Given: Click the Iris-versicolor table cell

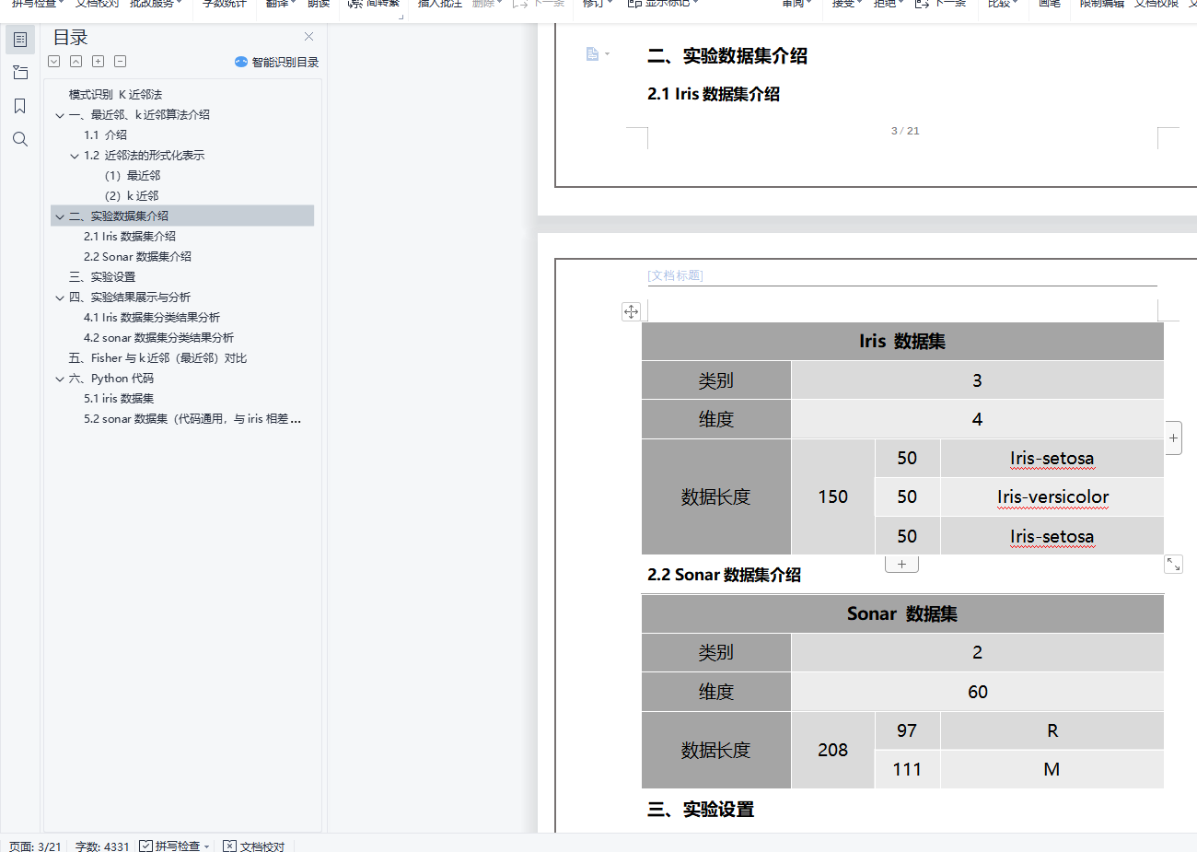Looking at the screenshot, I should [1052, 497].
